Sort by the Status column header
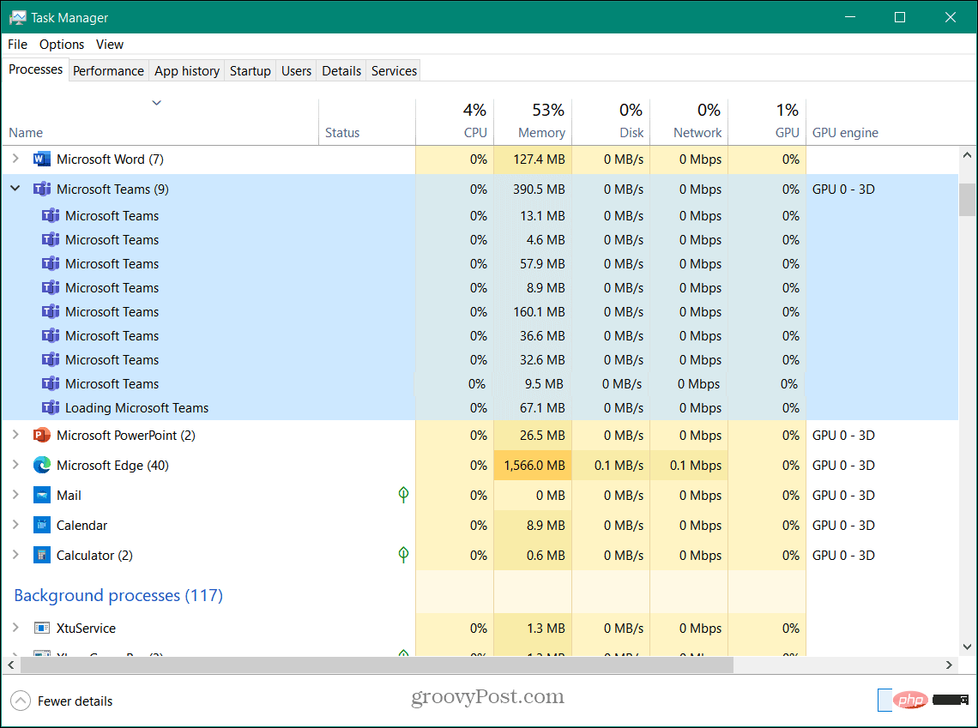The height and width of the screenshot is (728, 978). (367, 122)
